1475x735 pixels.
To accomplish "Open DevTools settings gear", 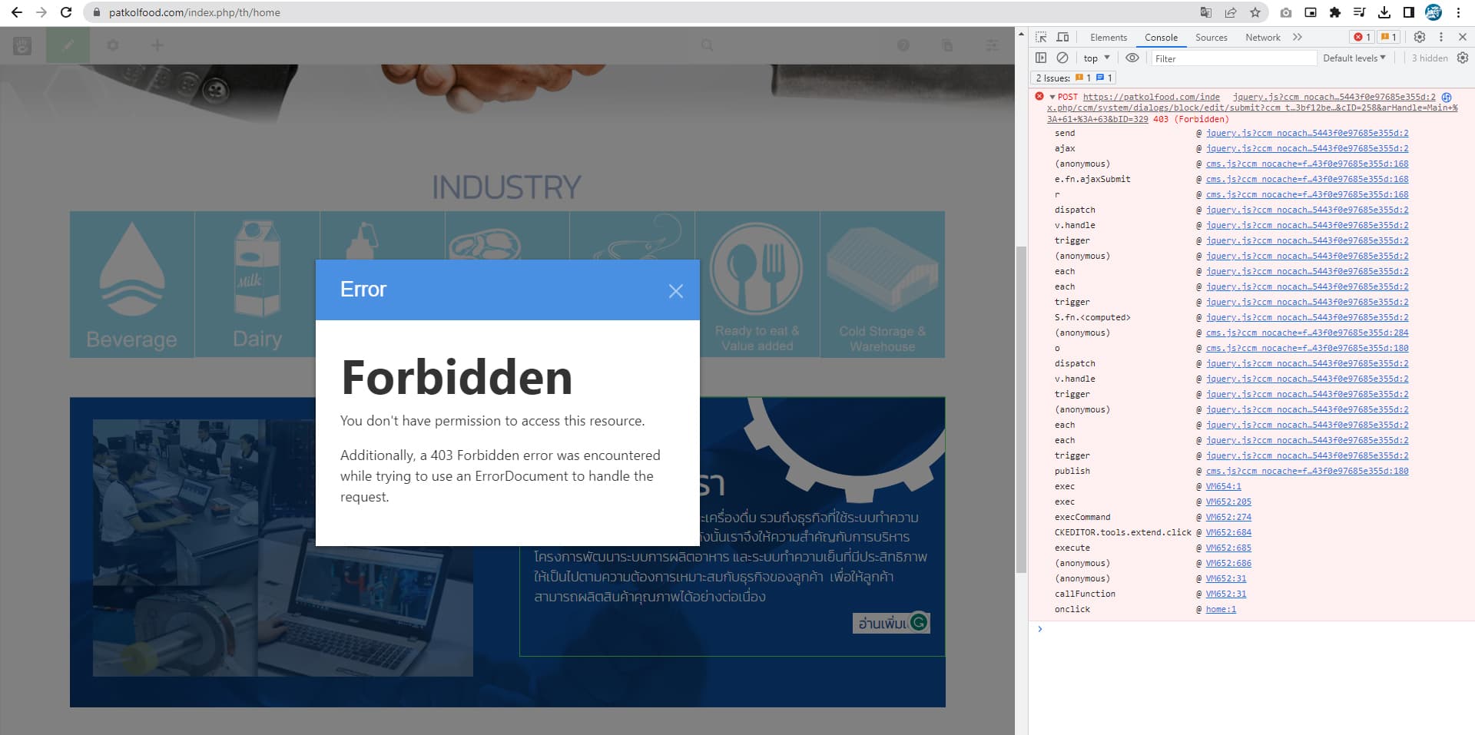I will tap(1420, 37).
